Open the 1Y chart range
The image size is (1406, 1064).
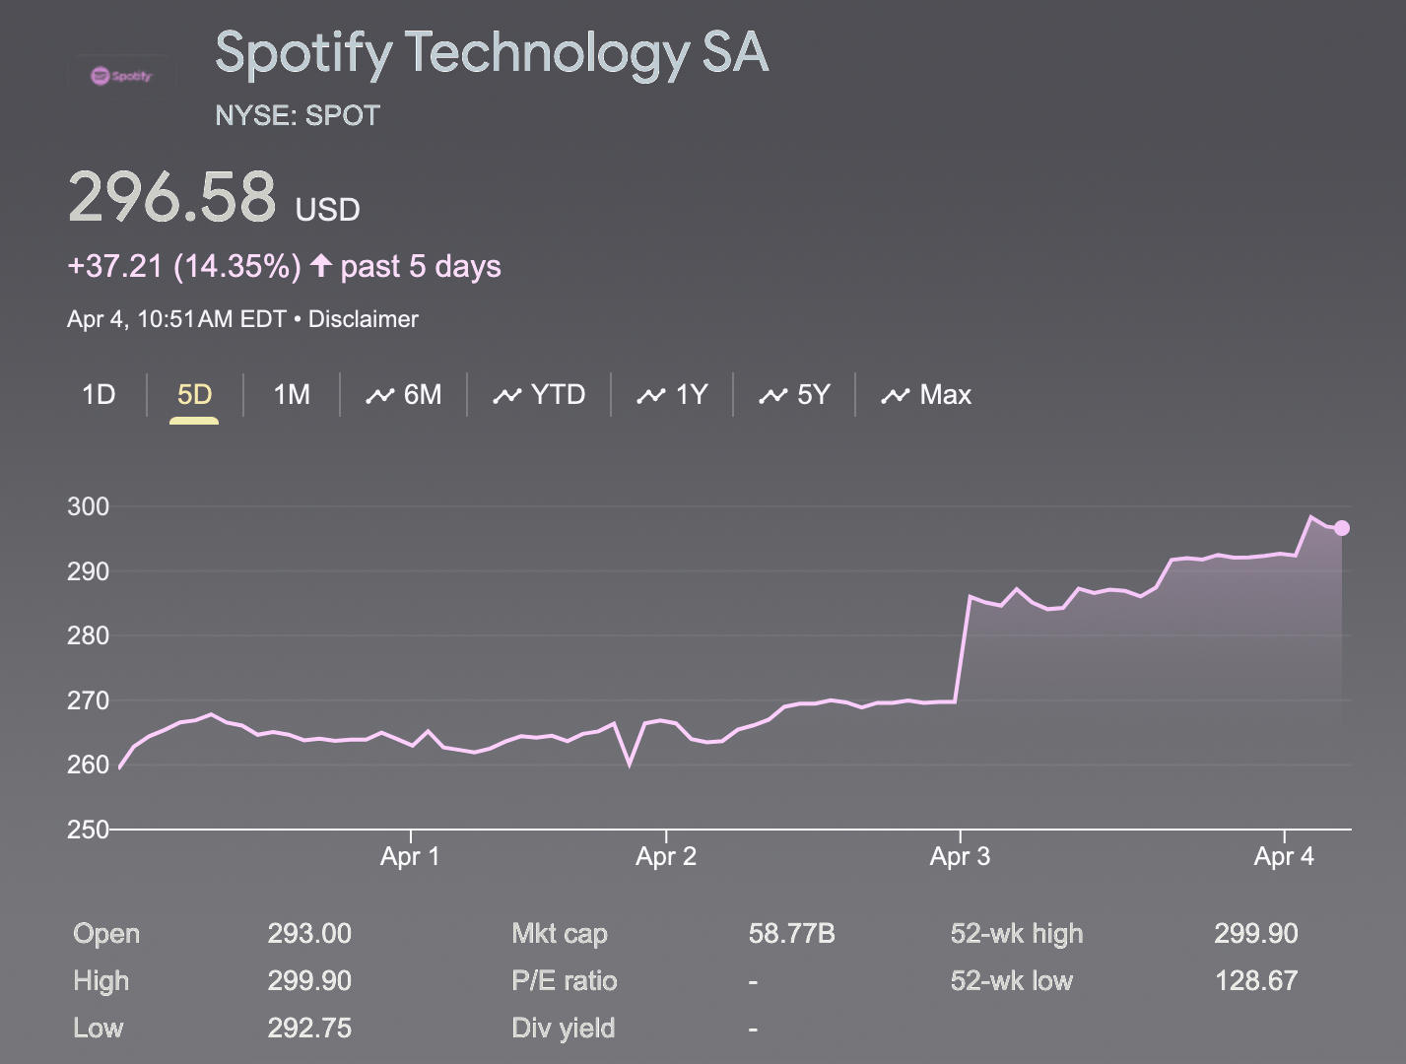pos(672,395)
